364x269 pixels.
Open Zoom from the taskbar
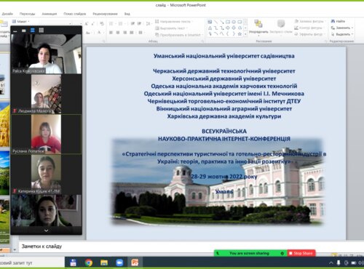point(119,262)
